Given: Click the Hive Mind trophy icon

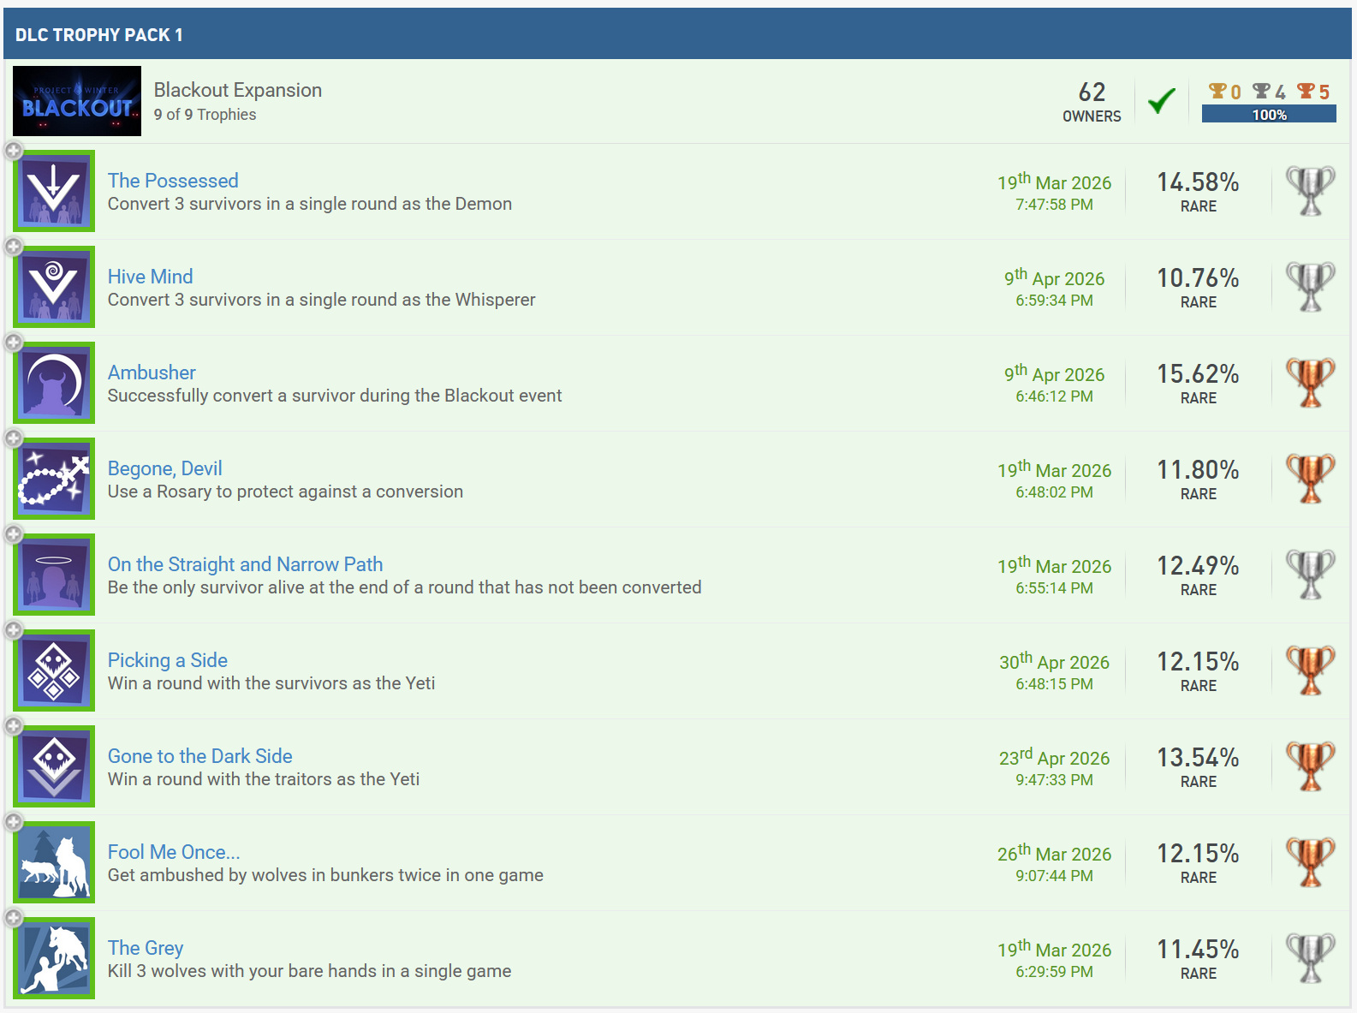Looking at the screenshot, I should point(54,287).
